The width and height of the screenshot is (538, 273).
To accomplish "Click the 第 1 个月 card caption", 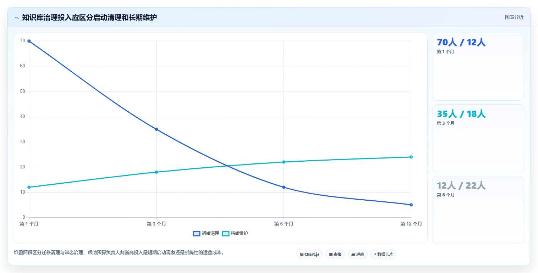I will point(445,52).
